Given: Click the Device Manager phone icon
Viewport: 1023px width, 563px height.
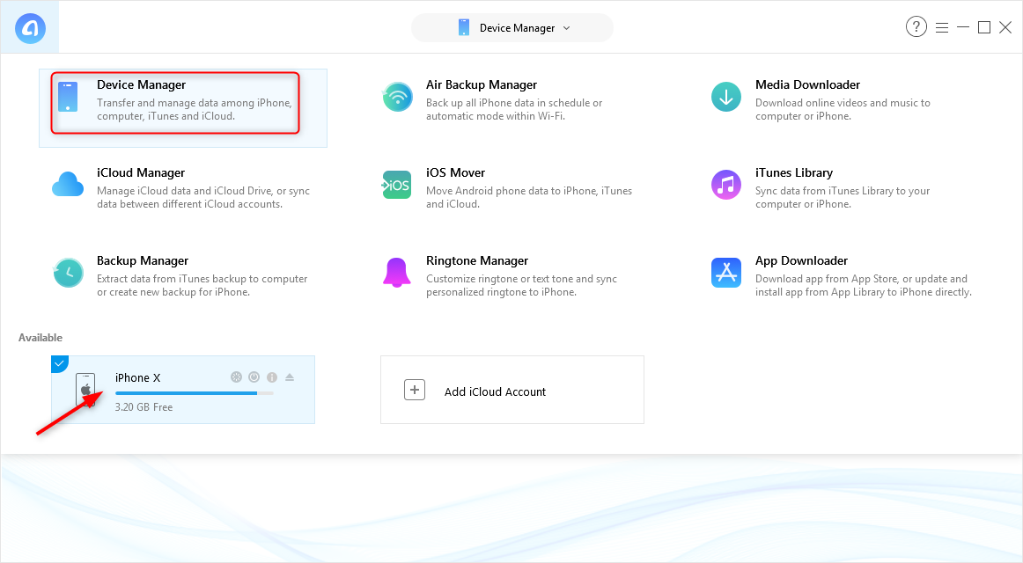Looking at the screenshot, I should [x=68, y=97].
